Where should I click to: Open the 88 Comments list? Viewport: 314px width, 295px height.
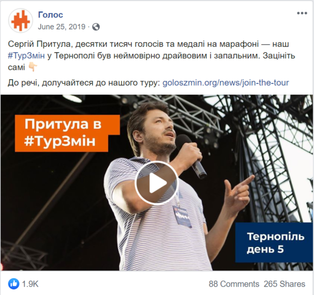(234, 284)
